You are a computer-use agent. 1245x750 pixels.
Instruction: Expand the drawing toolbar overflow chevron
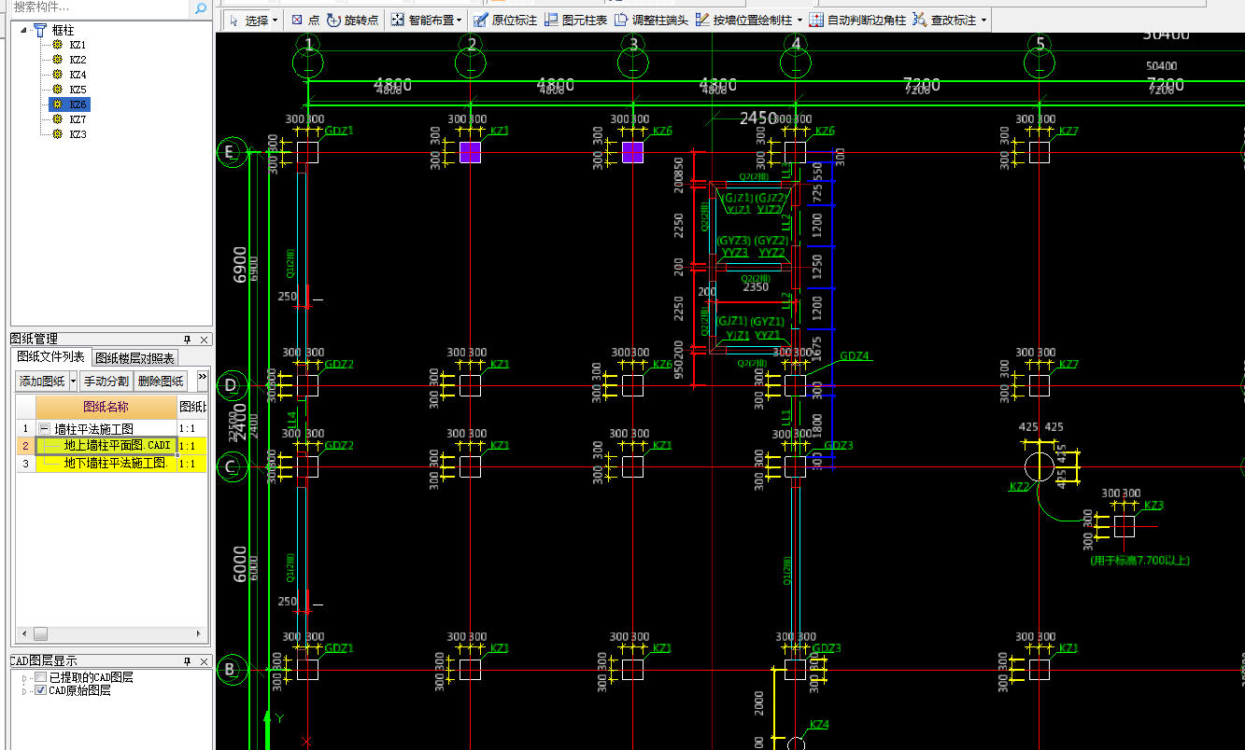point(202,377)
